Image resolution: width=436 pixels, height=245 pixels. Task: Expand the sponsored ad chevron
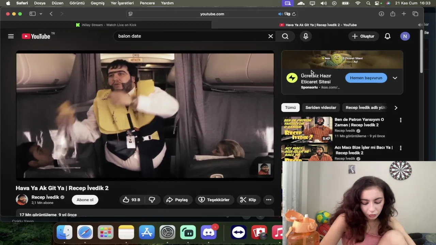point(395,78)
